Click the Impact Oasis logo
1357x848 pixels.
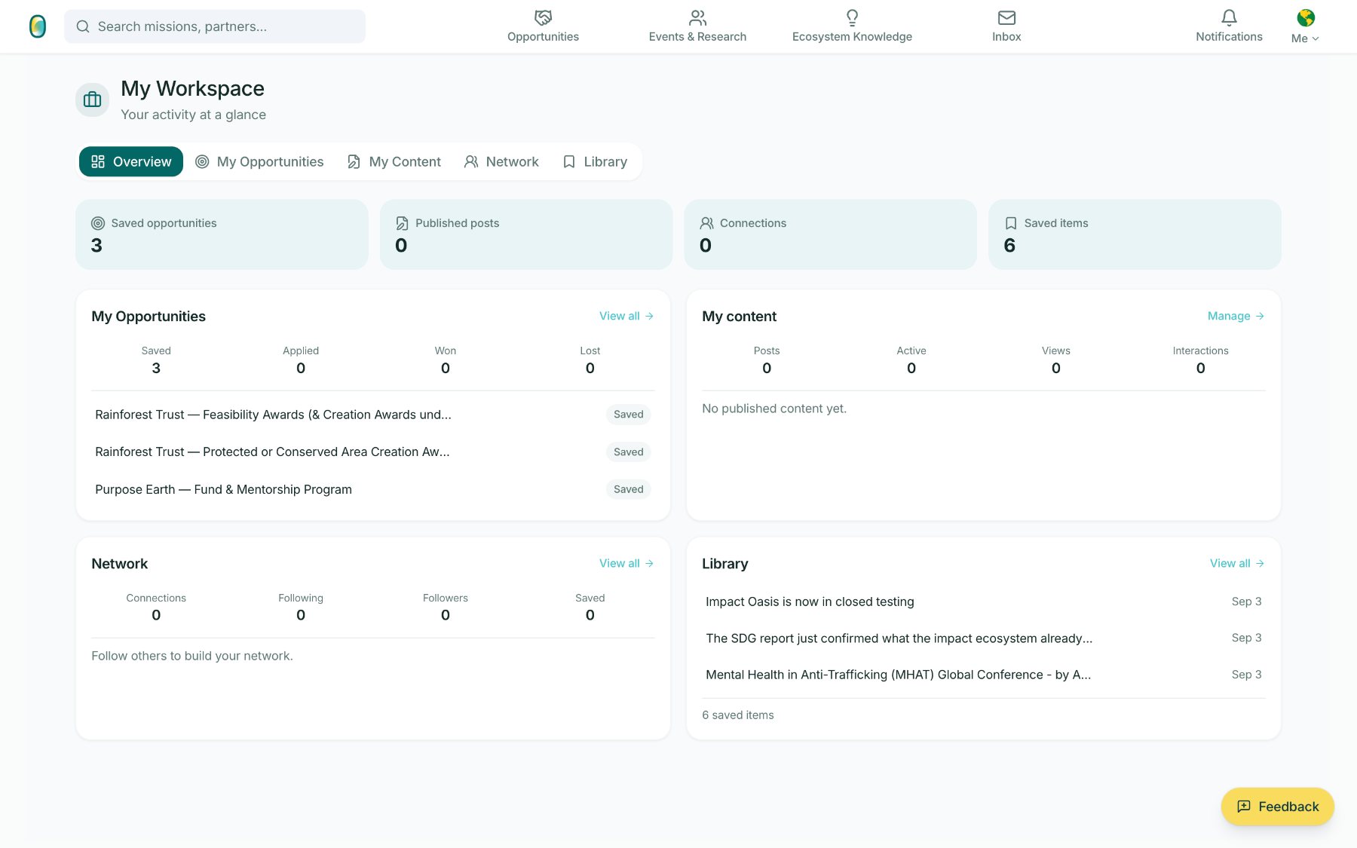point(38,26)
